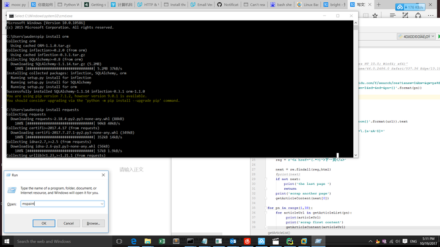Switch to the 'Getting s' browser tab
The height and width of the screenshot is (247, 440).
tap(95, 4)
